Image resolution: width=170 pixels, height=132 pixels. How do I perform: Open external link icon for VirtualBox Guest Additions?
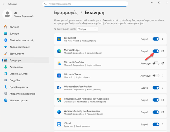(163, 100)
